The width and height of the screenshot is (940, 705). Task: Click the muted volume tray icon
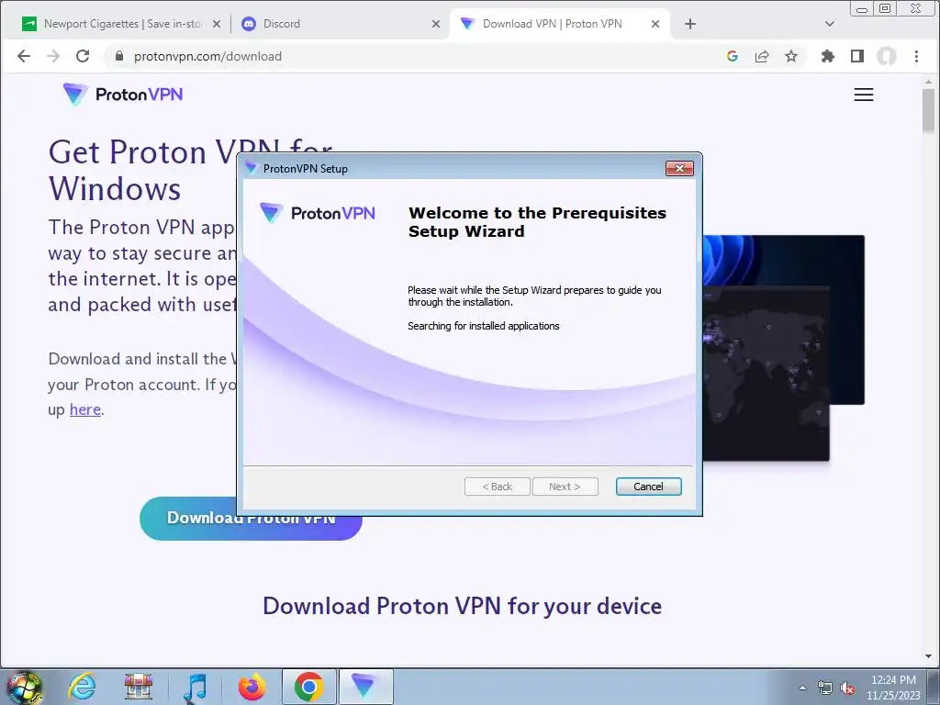pos(847,688)
